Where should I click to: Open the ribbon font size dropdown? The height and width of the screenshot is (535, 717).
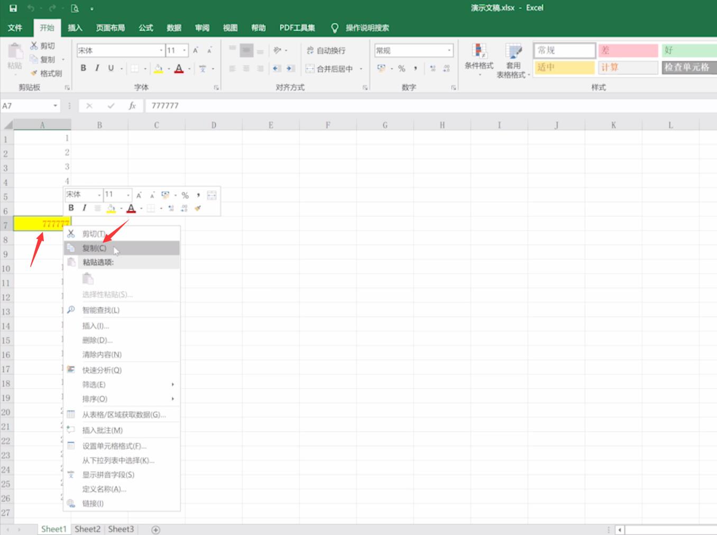point(185,50)
